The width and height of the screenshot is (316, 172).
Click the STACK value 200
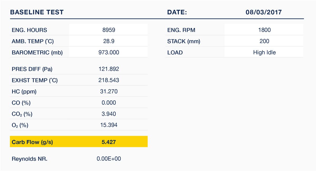(264, 41)
